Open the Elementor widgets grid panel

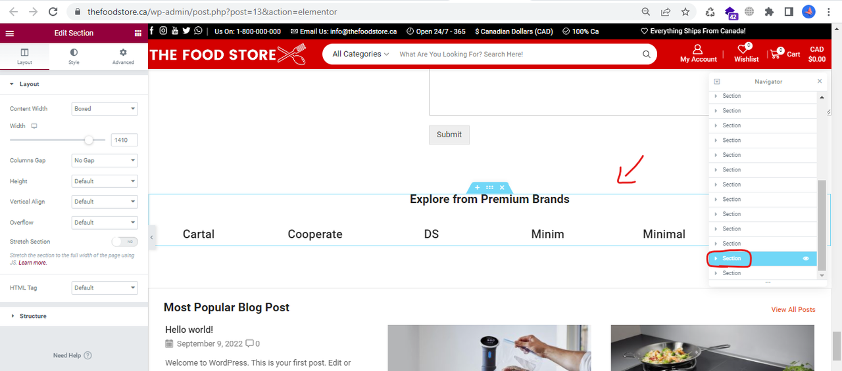coord(137,33)
